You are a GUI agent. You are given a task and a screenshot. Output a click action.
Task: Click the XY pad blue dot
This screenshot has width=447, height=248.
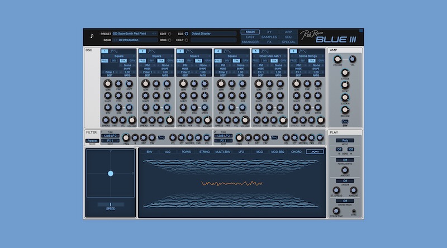(x=111, y=173)
